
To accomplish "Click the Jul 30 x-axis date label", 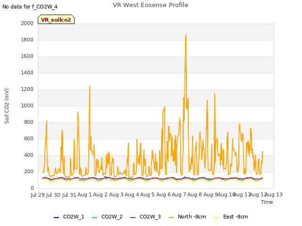I will coord(53,195).
